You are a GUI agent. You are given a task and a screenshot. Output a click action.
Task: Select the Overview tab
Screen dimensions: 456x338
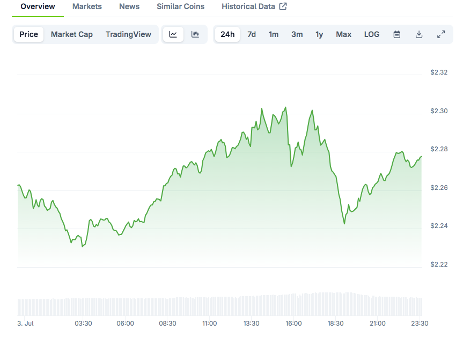point(38,6)
